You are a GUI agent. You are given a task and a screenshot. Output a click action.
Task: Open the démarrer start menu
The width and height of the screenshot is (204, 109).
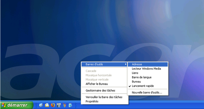[x=17, y=105]
